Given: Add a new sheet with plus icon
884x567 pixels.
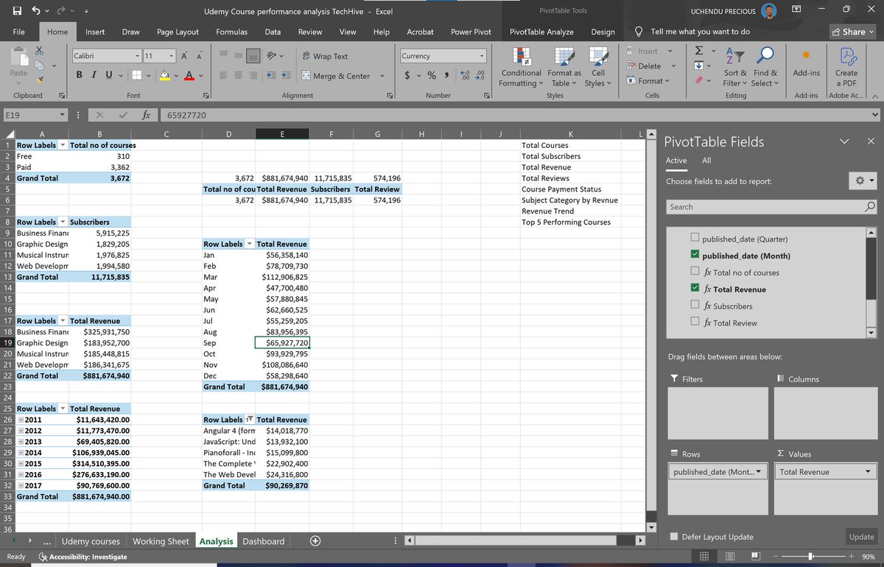Looking at the screenshot, I should pos(315,541).
